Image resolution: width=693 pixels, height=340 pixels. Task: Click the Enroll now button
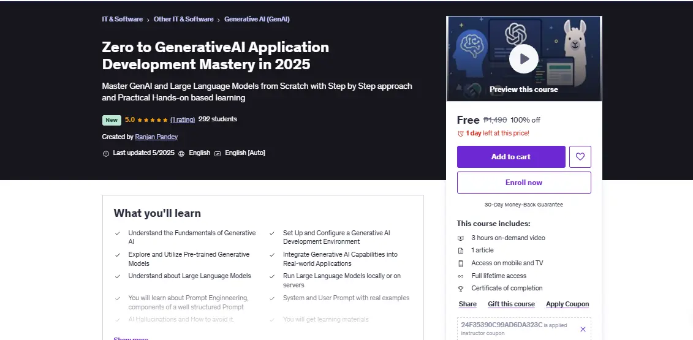(x=524, y=183)
